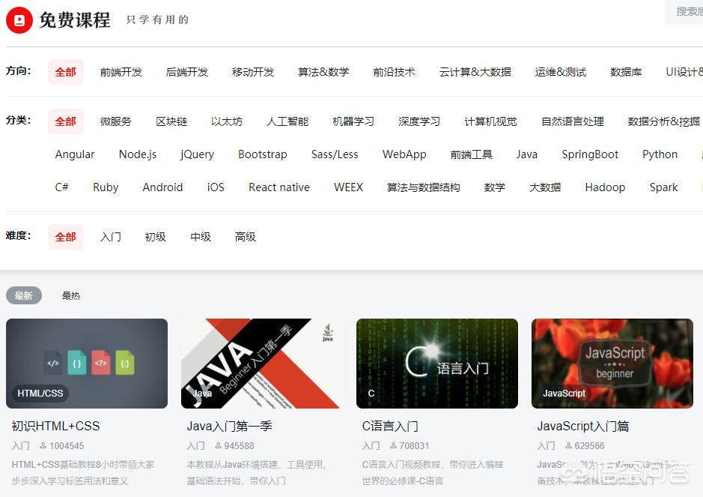Select the 机器学习 category
Viewport: 703px width, 497px height.
[353, 121]
